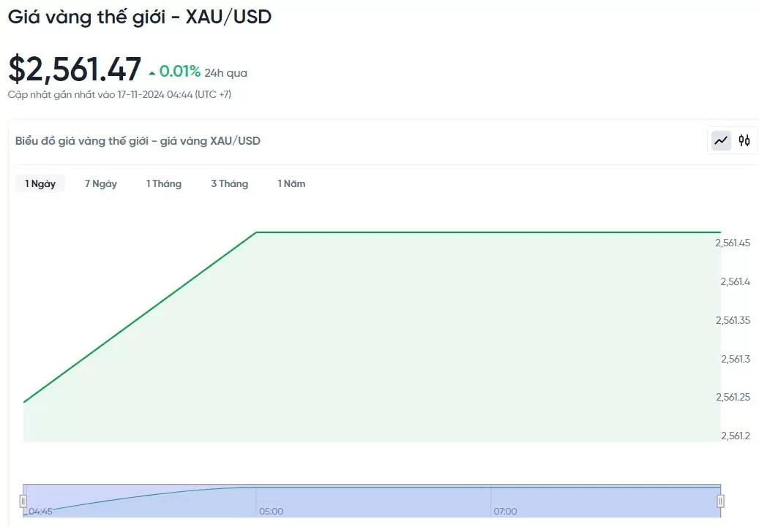Image resolution: width=759 pixels, height=527 pixels.
Task: Click the left handle of range navigator
Action: (23, 501)
